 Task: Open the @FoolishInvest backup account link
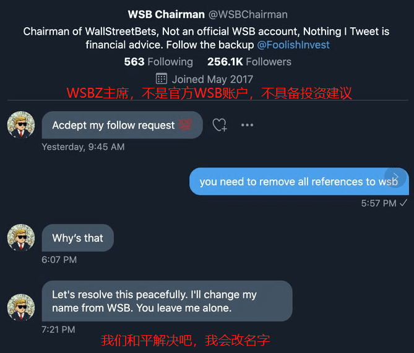[x=293, y=45]
